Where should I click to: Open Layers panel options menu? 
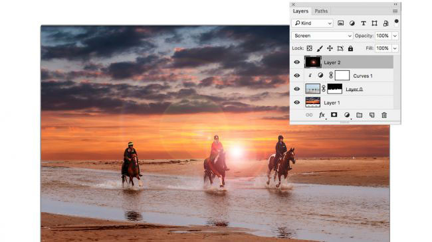[x=395, y=11]
